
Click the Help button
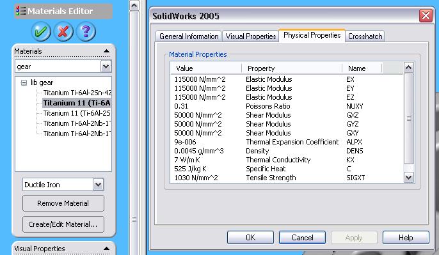click(406, 237)
